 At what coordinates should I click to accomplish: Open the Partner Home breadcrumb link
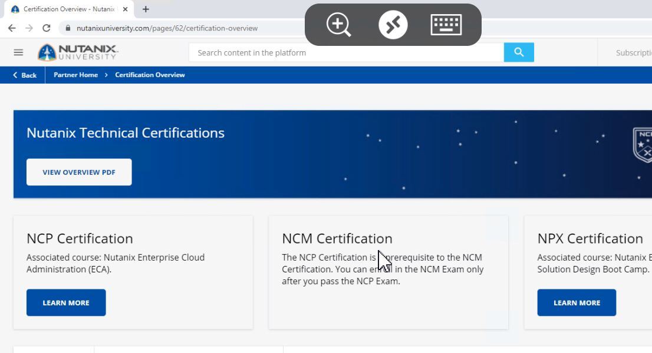75,75
